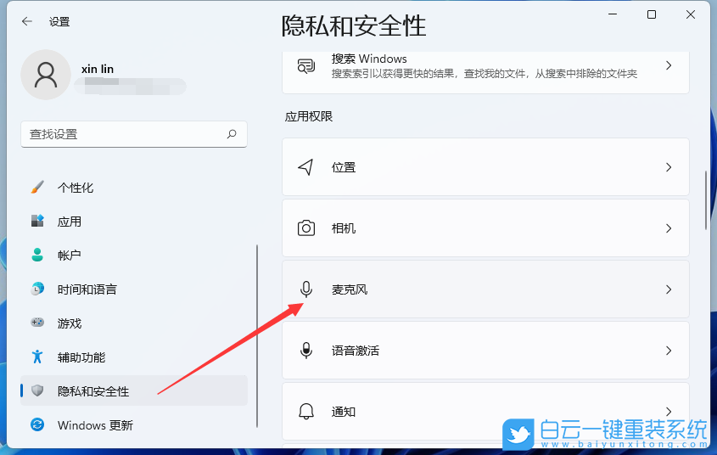Click the back arrow in Settings

click(27, 21)
